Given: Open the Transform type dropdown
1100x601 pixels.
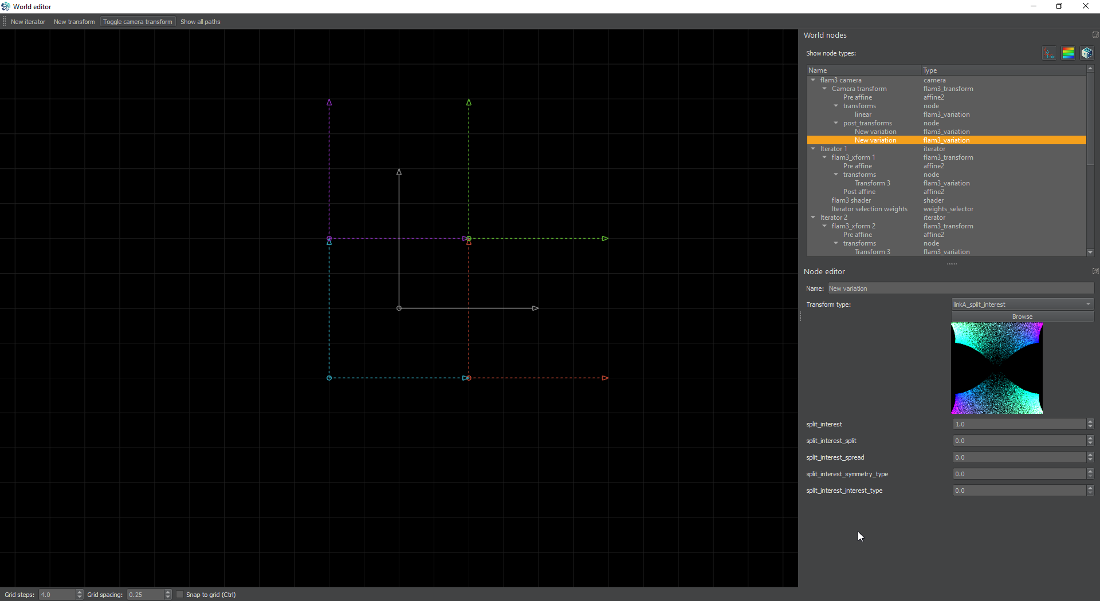Looking at the screenshot, I should (x=1023, y=305).
